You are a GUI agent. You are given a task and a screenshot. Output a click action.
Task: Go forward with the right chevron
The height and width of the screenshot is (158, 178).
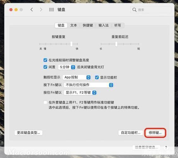point(41,10)
